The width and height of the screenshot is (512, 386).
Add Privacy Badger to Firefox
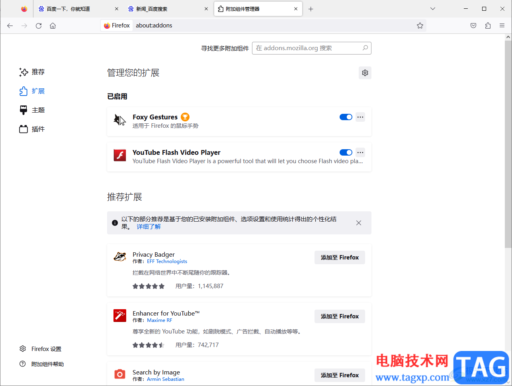point(340,257)
